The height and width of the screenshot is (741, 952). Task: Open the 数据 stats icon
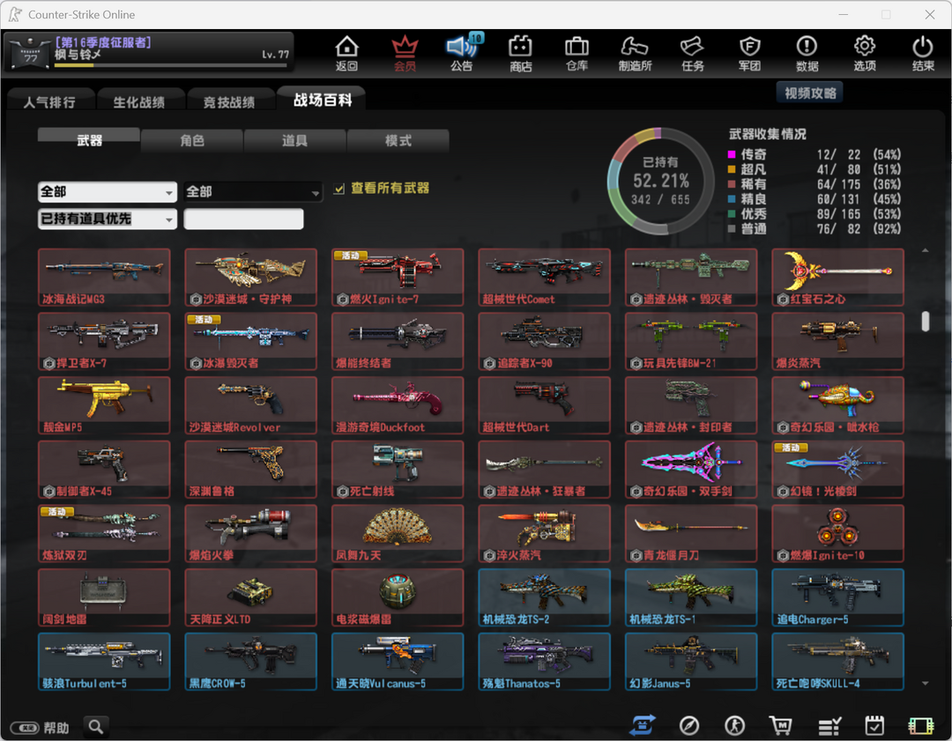(807, 54)
